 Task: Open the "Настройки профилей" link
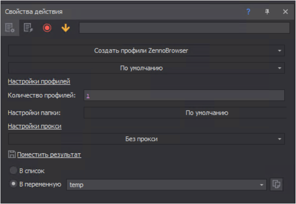[39, 82]
